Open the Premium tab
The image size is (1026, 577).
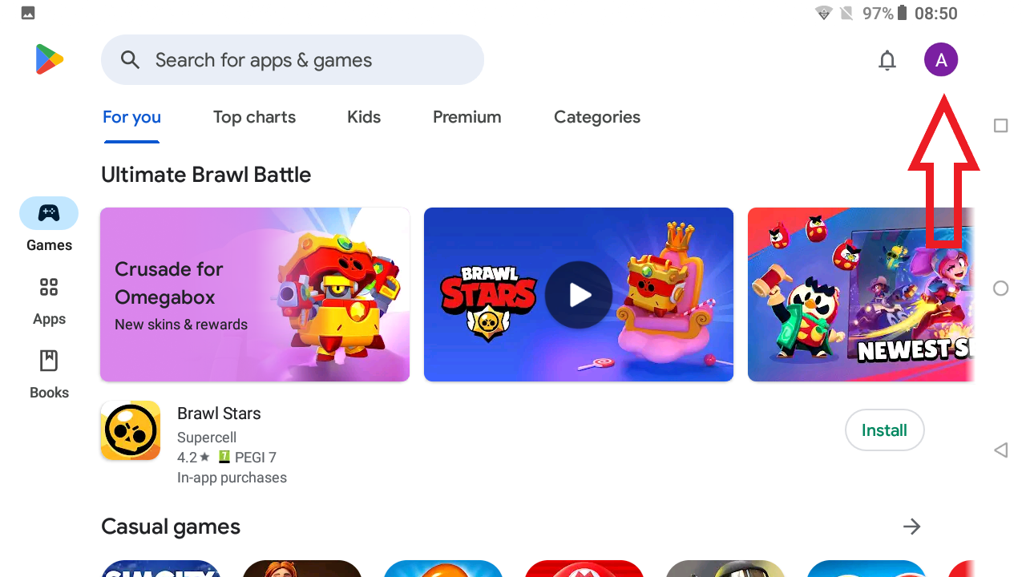(x=467, y=117)
